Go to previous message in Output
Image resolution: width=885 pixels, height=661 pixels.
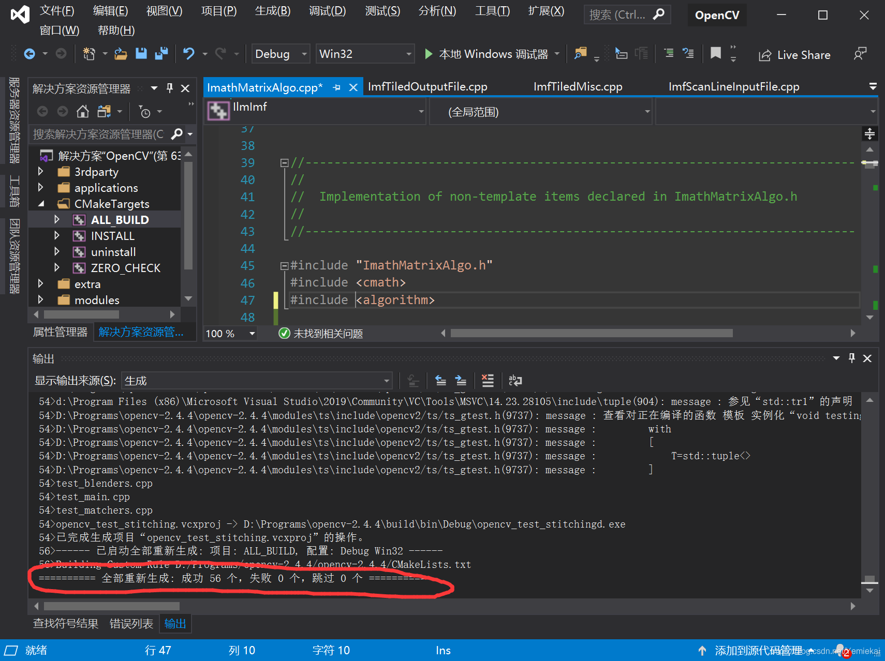pos(440,381)
